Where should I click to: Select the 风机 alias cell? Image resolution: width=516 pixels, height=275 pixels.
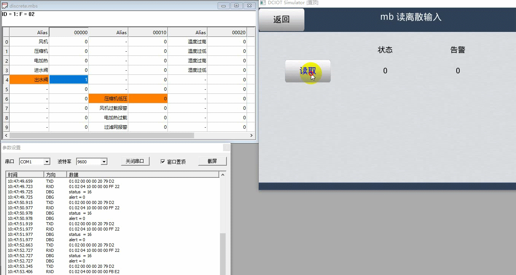coord(29,42)
